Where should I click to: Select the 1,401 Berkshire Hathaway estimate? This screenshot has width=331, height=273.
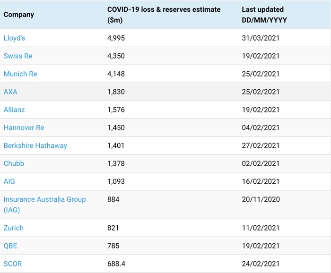tap(116, 145)
